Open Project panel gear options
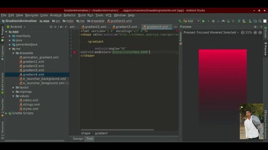Screen dimensions: 268x150 click(x=61, y=27)
